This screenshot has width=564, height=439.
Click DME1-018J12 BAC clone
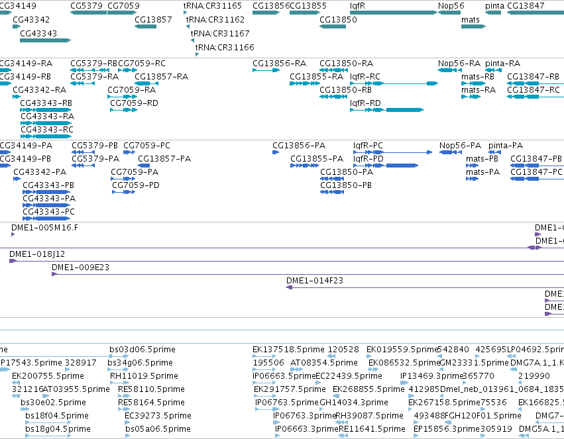point(287,261)
